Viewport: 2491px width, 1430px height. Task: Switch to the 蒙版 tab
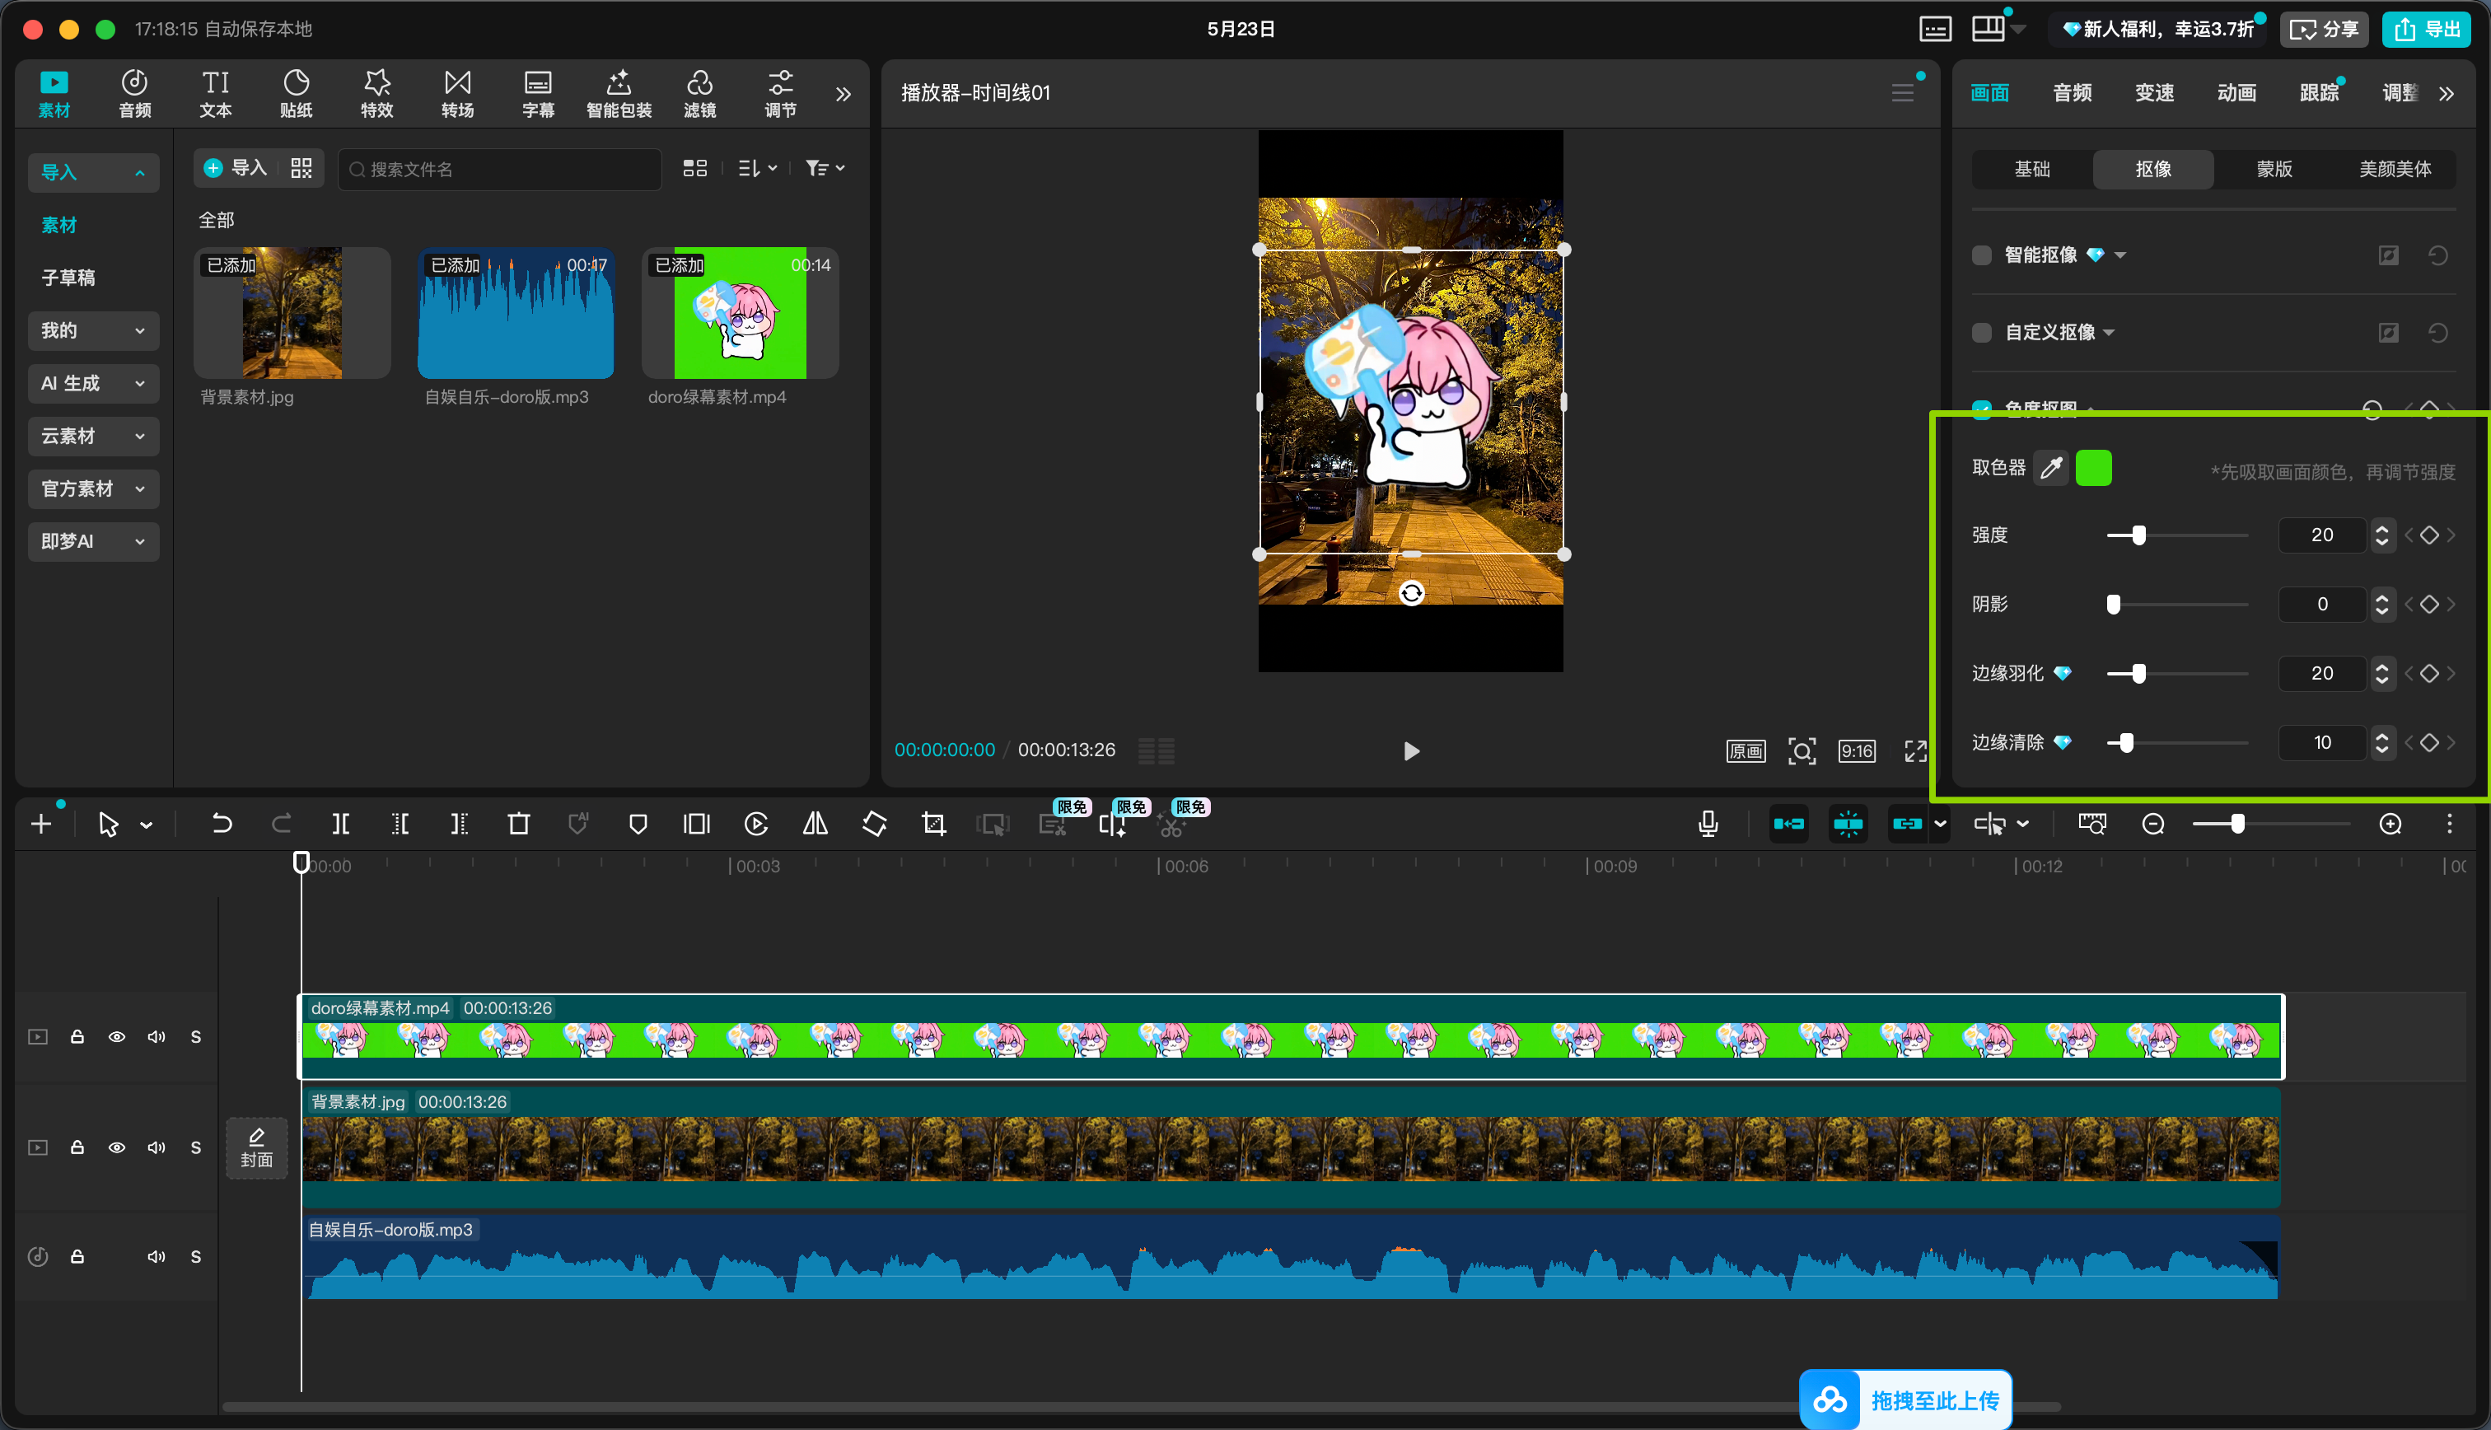(2274, 169)
